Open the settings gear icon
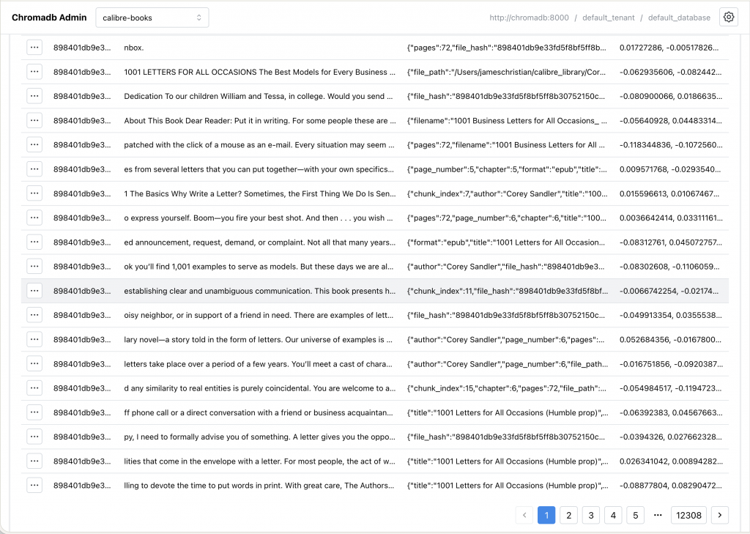This screenshot has width=750, height=534. point(728,18)
